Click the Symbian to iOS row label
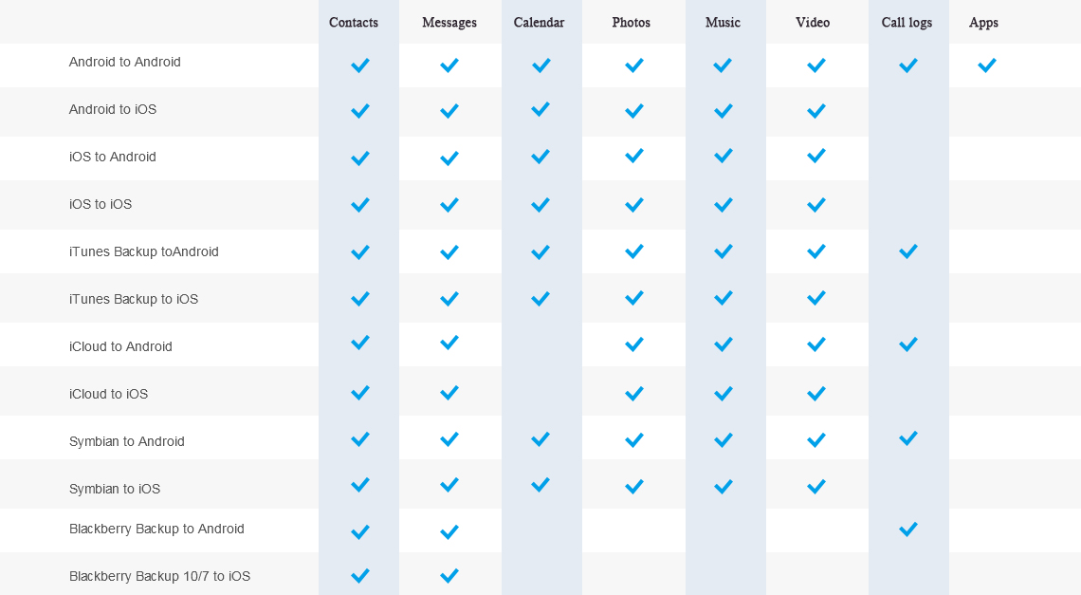Viewport: 1081px width, 595px height. [115, 489]
